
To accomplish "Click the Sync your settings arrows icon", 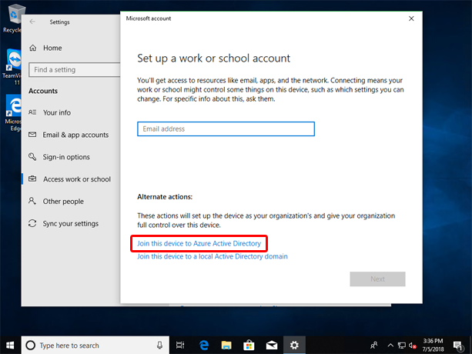I will click(32, 223).
